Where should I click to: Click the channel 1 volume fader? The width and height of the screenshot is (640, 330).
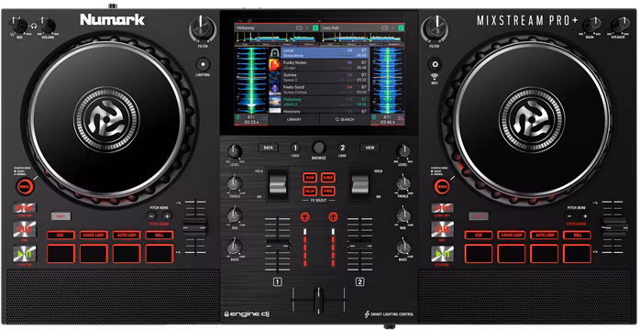tap(278, 245)
